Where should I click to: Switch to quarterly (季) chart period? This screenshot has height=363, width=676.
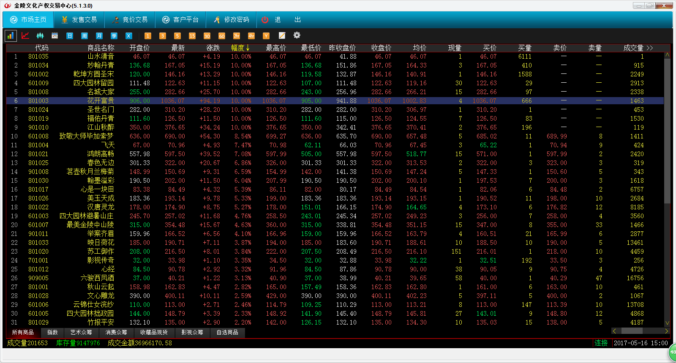click(114, 36)
